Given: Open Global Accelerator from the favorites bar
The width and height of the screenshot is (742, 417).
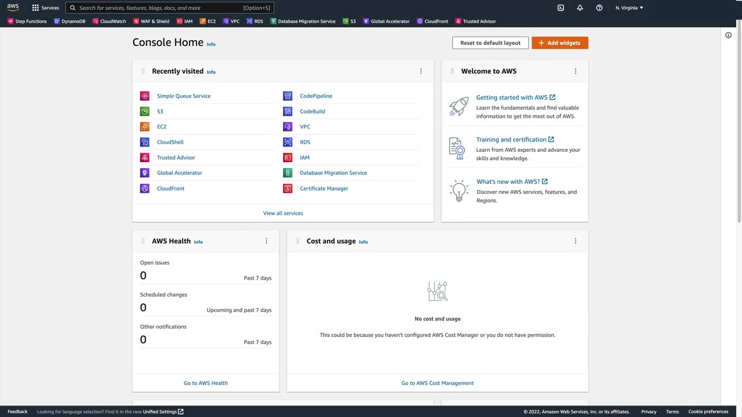Looking at the screenshot, I should pyautogui.click(x=386, y=21).
